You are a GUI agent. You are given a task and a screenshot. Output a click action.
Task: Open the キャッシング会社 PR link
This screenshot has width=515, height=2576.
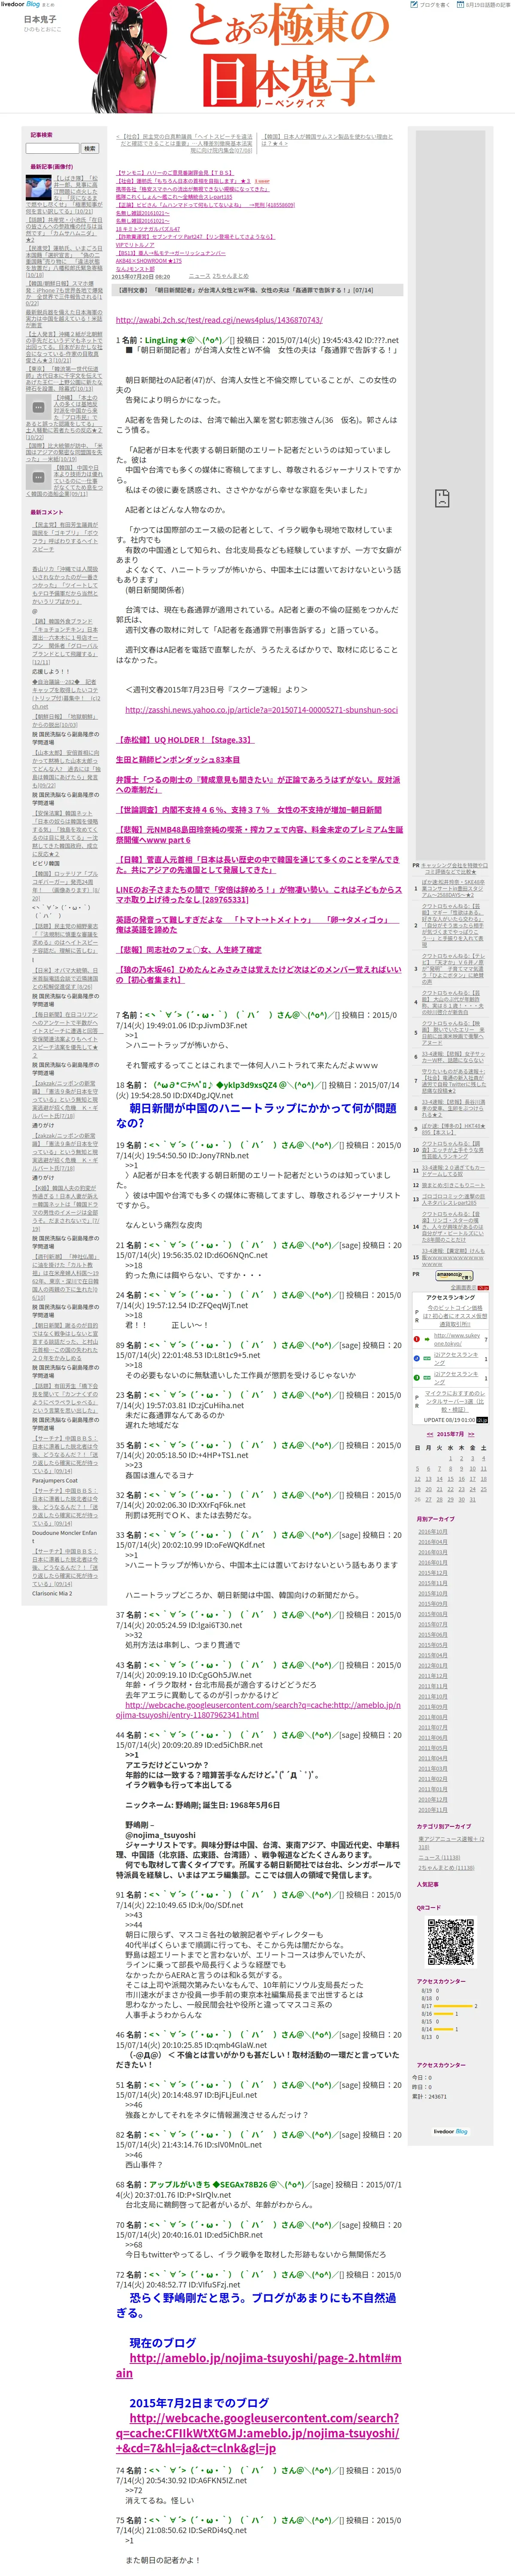point(454,868)
